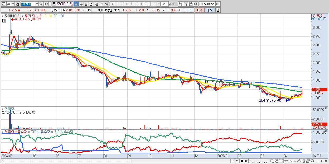Viewport: 329px width, 164px height.
Task: Open the calendar date picker icon
Action: pos(218,4)
